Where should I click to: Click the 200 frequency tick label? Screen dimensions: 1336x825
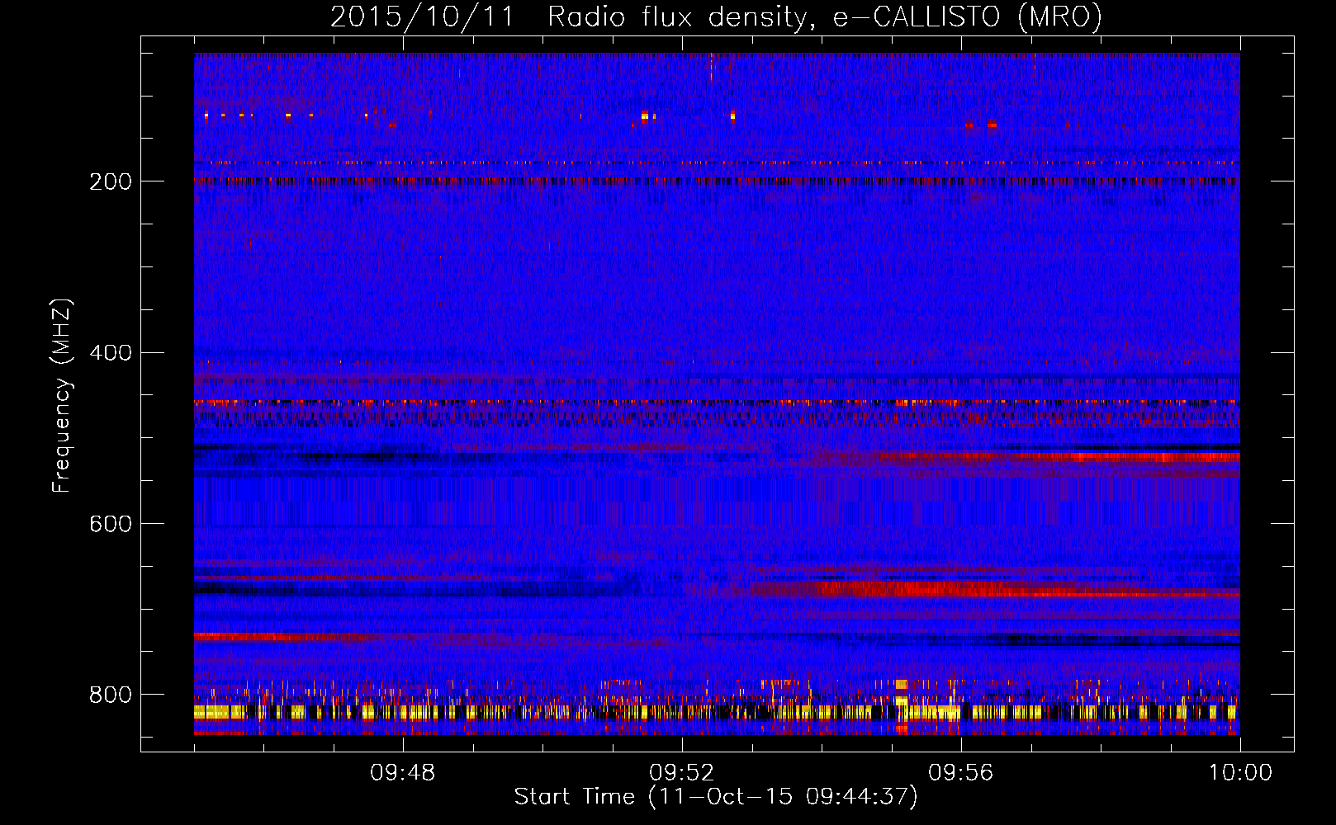(110, 181)
